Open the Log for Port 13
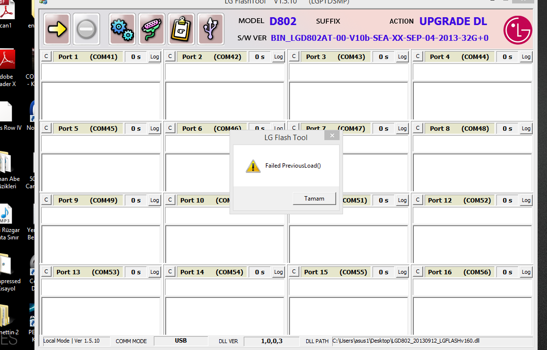547x350 pixels. 154,272
